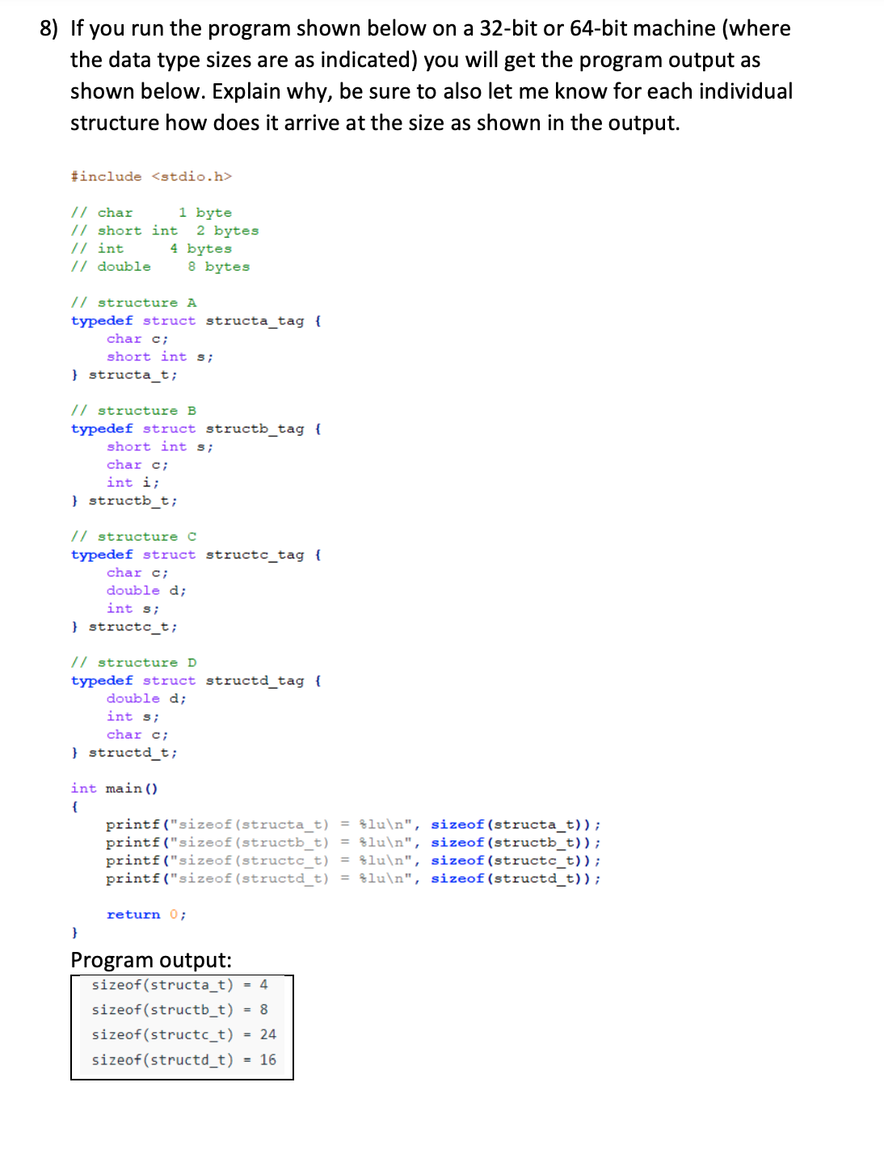Select the structure A comment
Image resolution: width=884 pixels, height=1175 pixels.
pos(133,302)
